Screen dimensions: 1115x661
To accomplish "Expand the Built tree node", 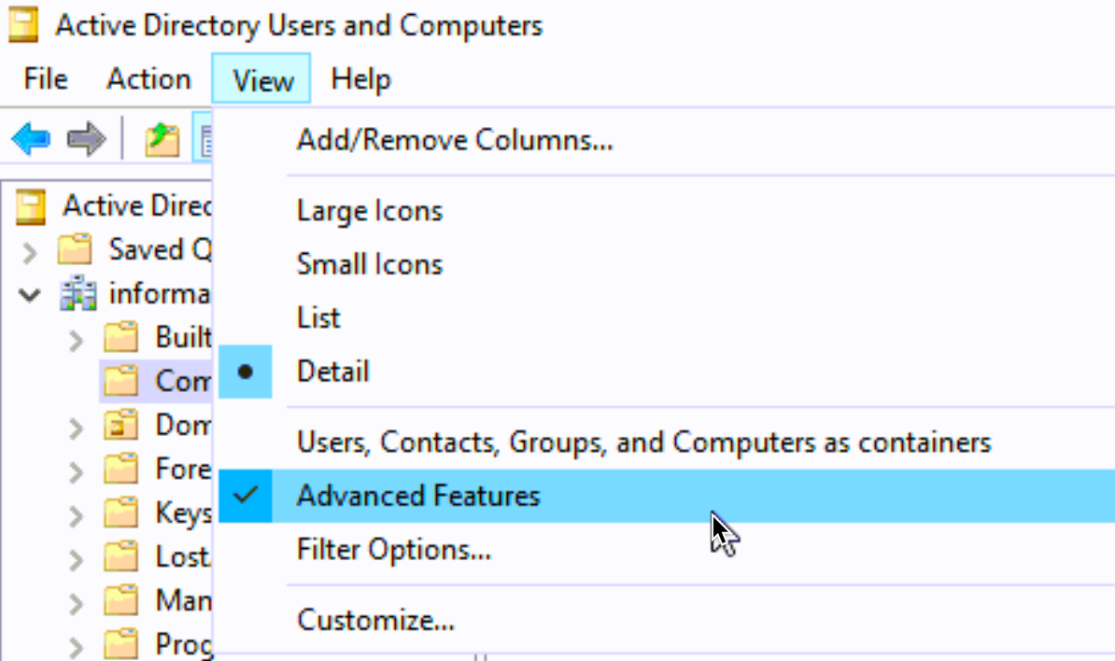I will (x=76, y=341).
